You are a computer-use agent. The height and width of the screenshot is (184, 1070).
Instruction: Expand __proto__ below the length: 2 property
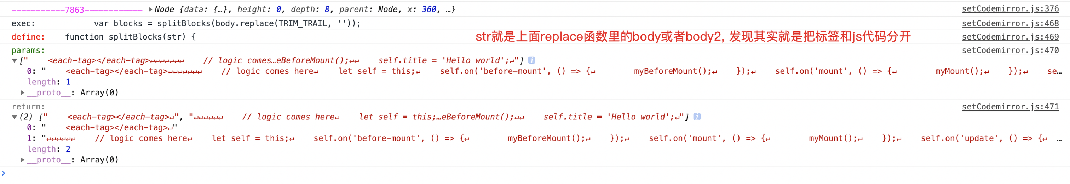pos(23,160)
